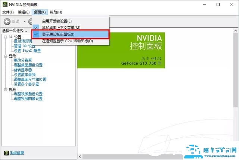239x160 pixels.
Task: Click the vertical scrollbar up arrow
Action: point(236,31)
